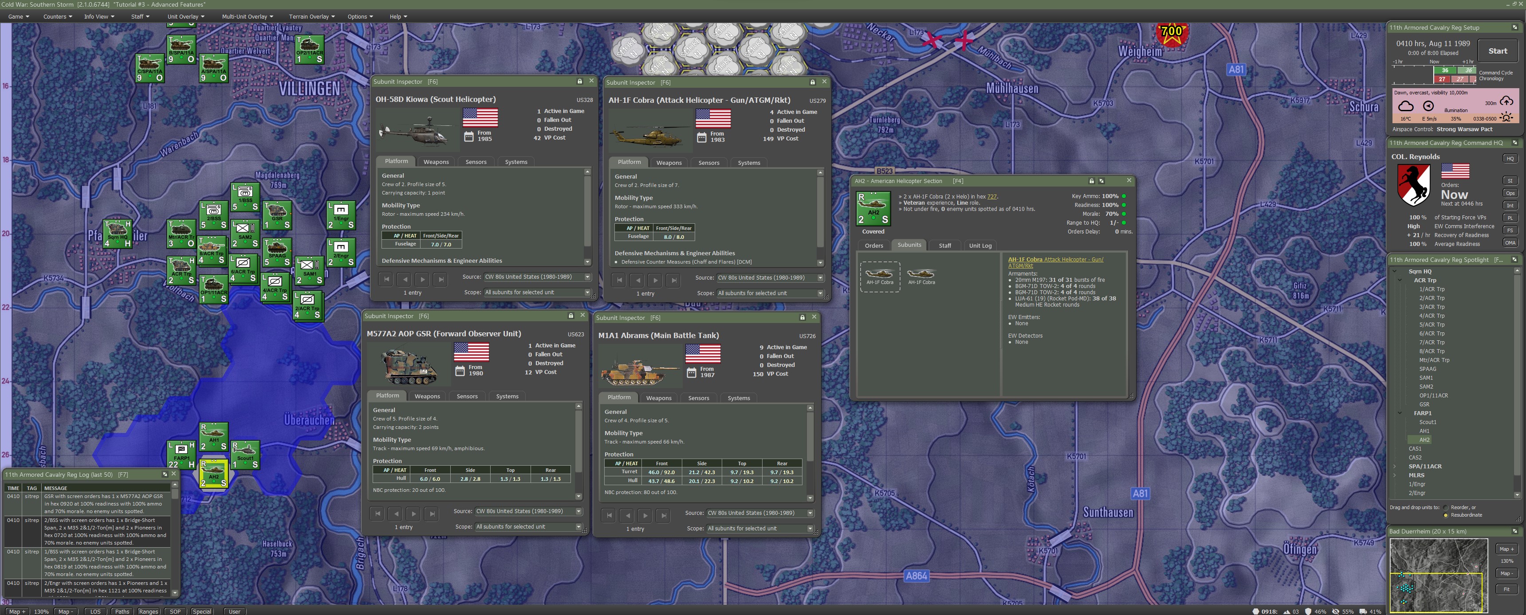Lock the M1A1 Abrams inspector with padlock icon

tap(802, 317)
